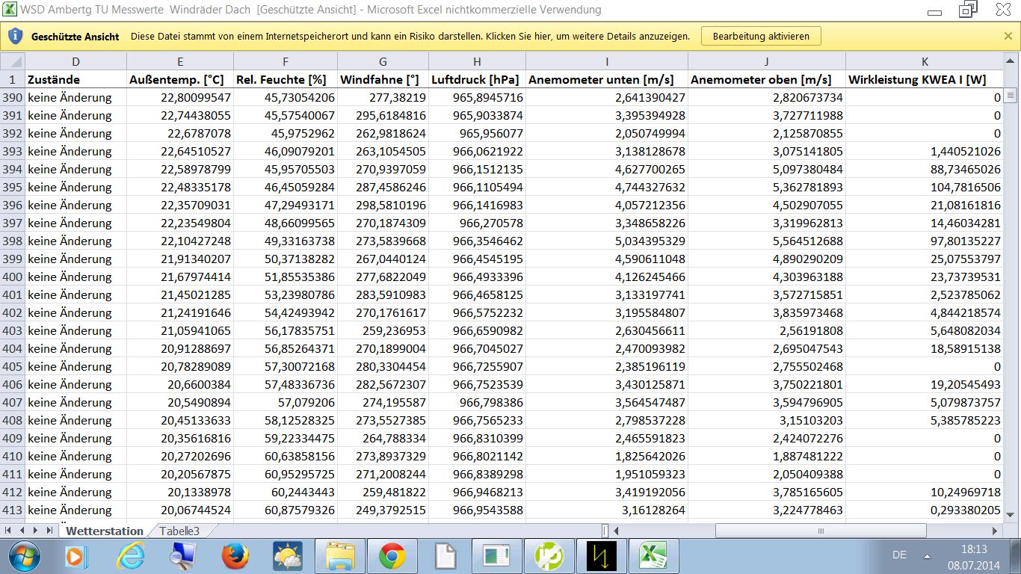
Task: Click the horizontal scrollbar right arrow
Action: (995, 531)
